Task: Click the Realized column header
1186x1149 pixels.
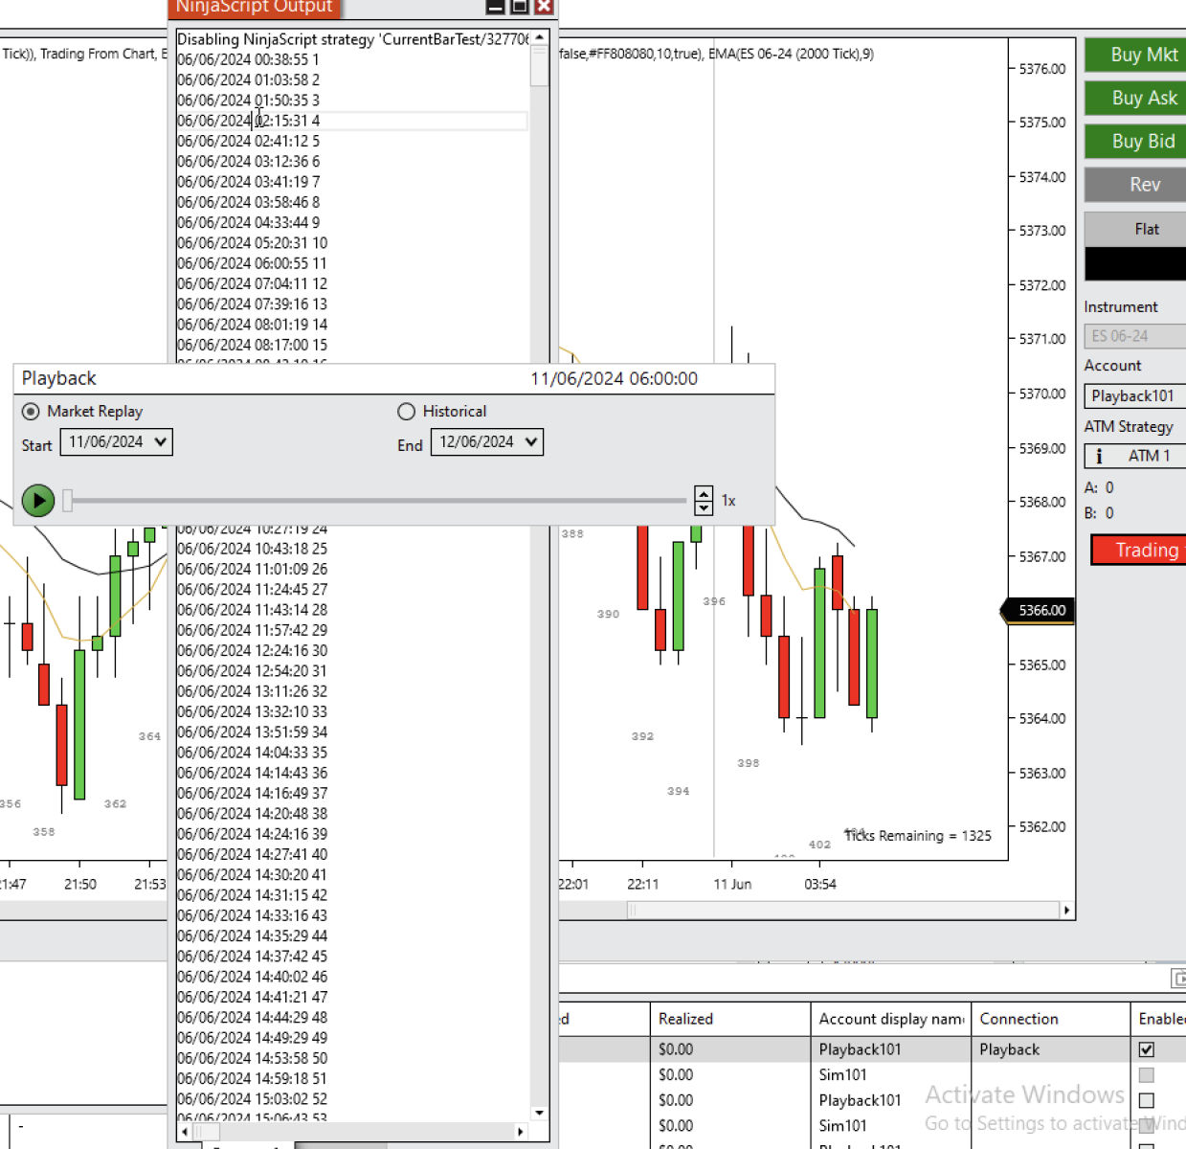Action: point(730,1019)
